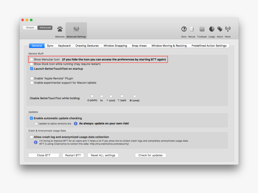Click "Disable BetterTouchTool while holding:" label

coord(55,98)
